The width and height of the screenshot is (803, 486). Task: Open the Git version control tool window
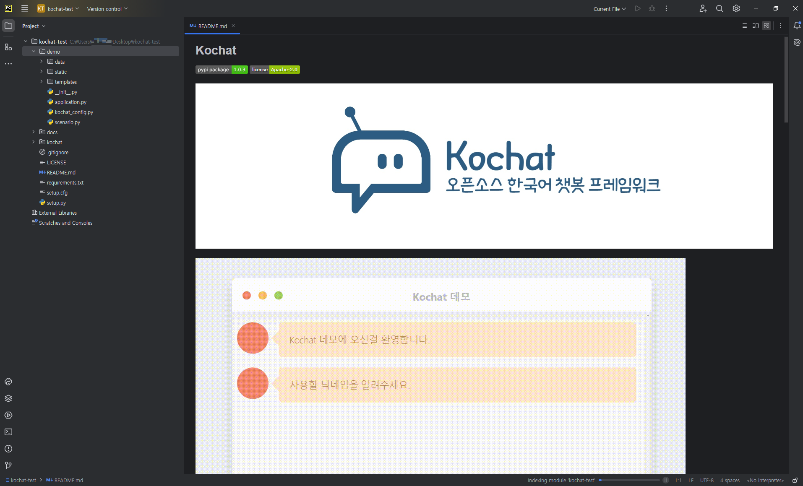click(x=8, y=465)
